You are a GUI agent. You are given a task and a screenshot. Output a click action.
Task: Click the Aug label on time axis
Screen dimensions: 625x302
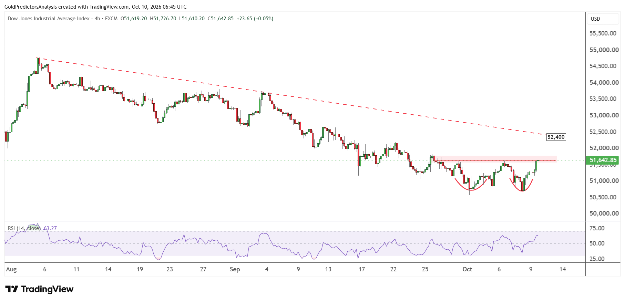11,269
